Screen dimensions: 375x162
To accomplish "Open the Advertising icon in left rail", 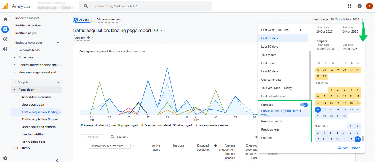I will point(5,49).
